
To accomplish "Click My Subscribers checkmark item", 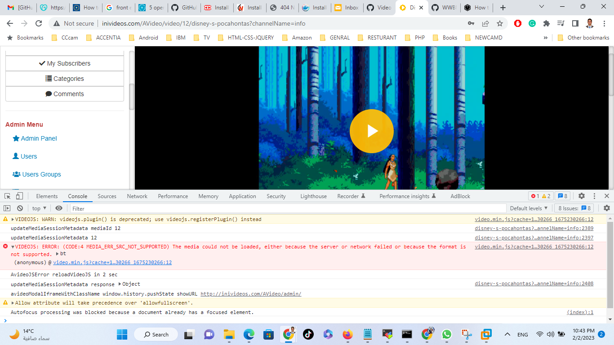I will [64, 63].
